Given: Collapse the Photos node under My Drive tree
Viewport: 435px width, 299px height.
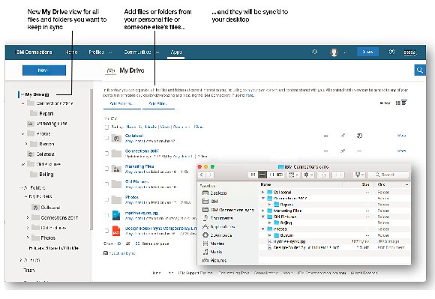Looking at the screenshot, I should (23, 134).
